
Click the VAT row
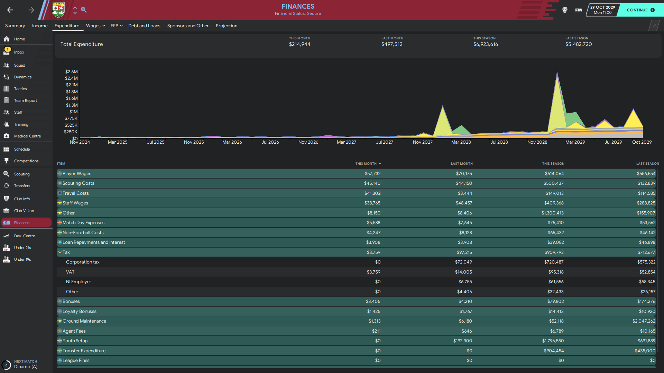tap(357, 272)
